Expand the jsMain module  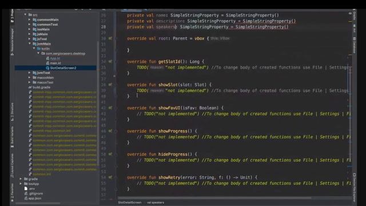click(x=29, y=34)
